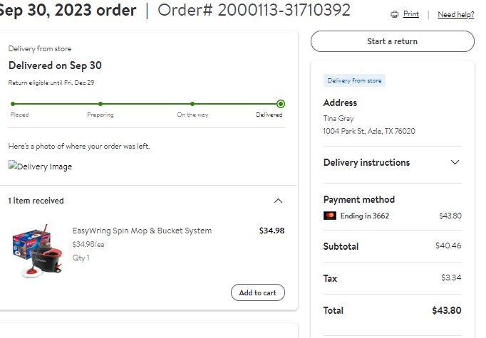Click the Delivered progress marker
This screenshot has width=486, height=338.
pyautogui.click(x=281, y=104)
